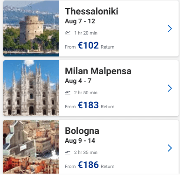Click the Aug 9 - 14 dates
The height and width of the screenshot is (175, 180).
pos(80,141)
